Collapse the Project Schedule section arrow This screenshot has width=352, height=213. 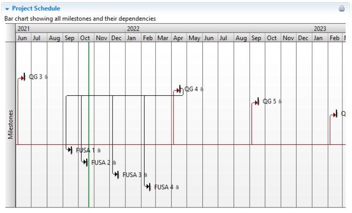pyautogui.click(x=7, y=9)
